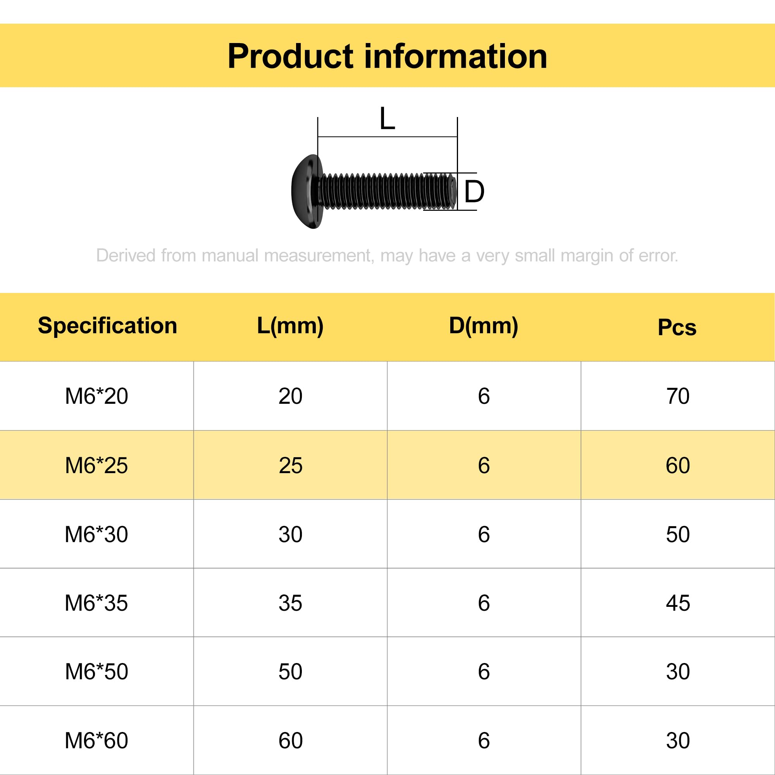
Task: Click the L dimension label above screw
Action: coord(387,118)
